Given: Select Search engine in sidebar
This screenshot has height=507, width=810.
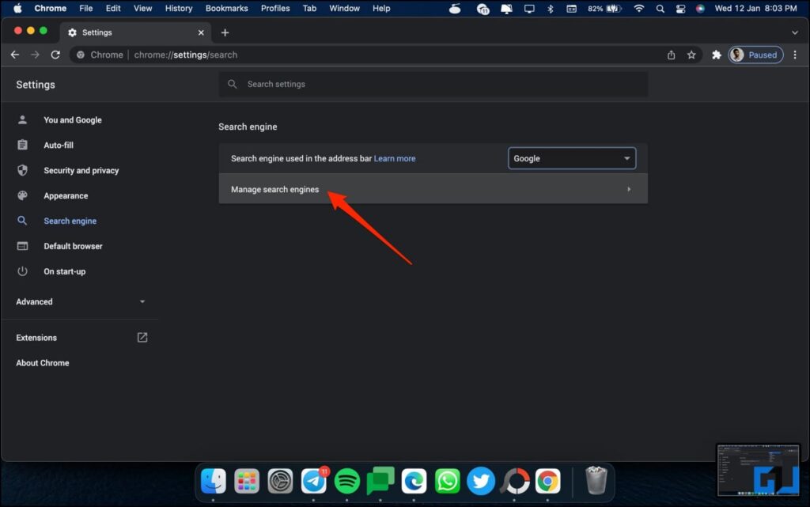Looking at the screenshot, I should (x=70, y=221).
